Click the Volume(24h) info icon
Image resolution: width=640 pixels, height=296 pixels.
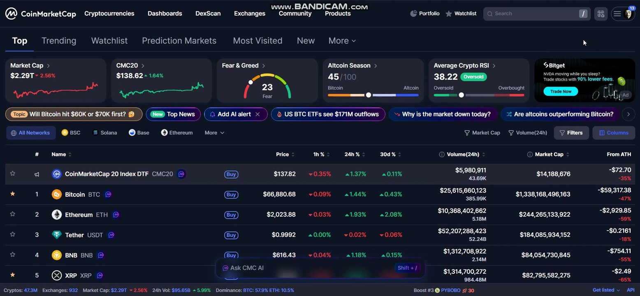[442, 155]
